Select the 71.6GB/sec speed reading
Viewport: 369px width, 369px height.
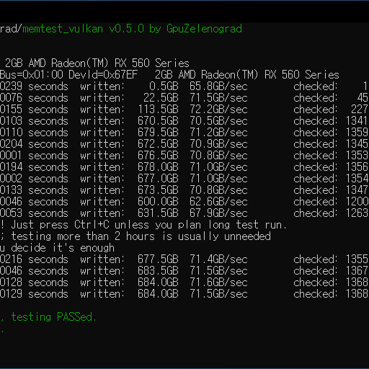[x=218, y=283]
